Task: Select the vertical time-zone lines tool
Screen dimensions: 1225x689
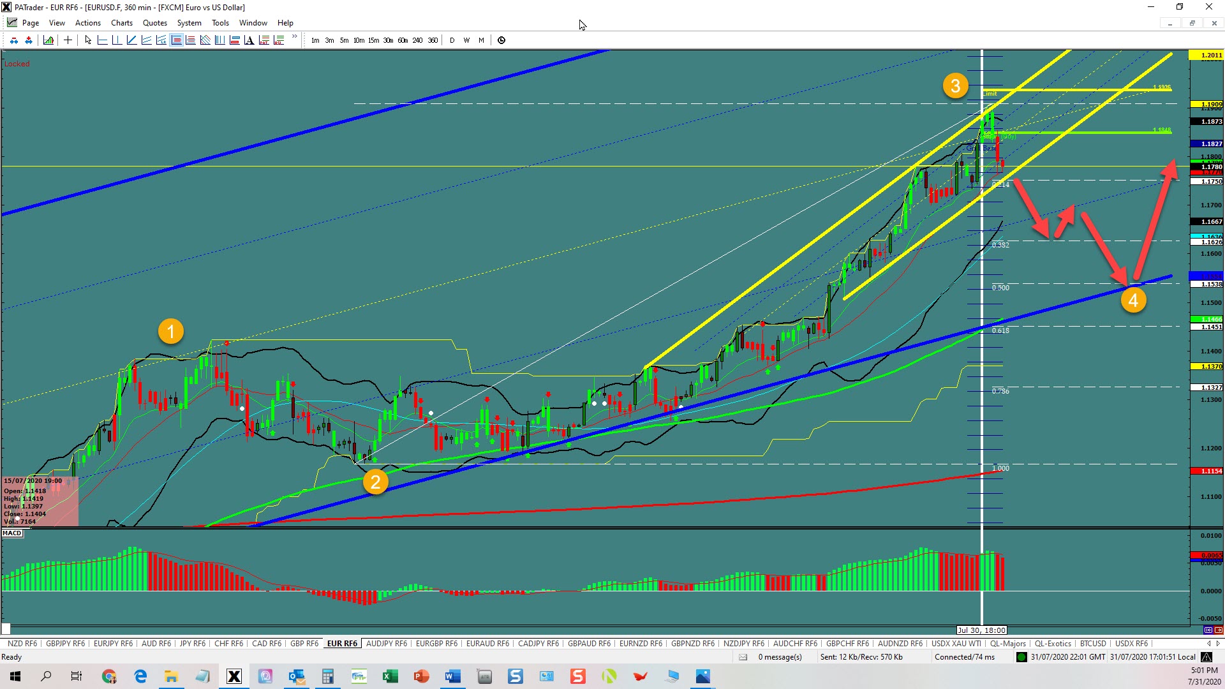Action: 219,40
